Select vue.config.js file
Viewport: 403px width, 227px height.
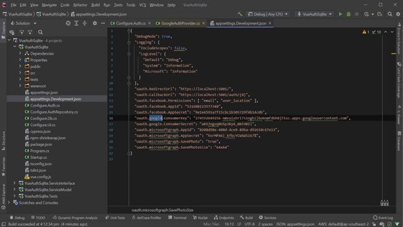point(40,177)
